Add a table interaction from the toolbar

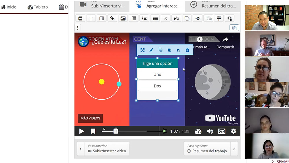click(102, 19)
